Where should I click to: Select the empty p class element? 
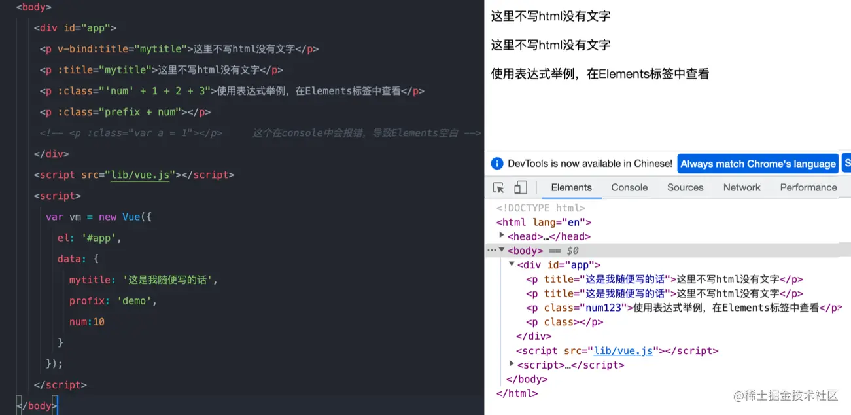click(564, 322)
